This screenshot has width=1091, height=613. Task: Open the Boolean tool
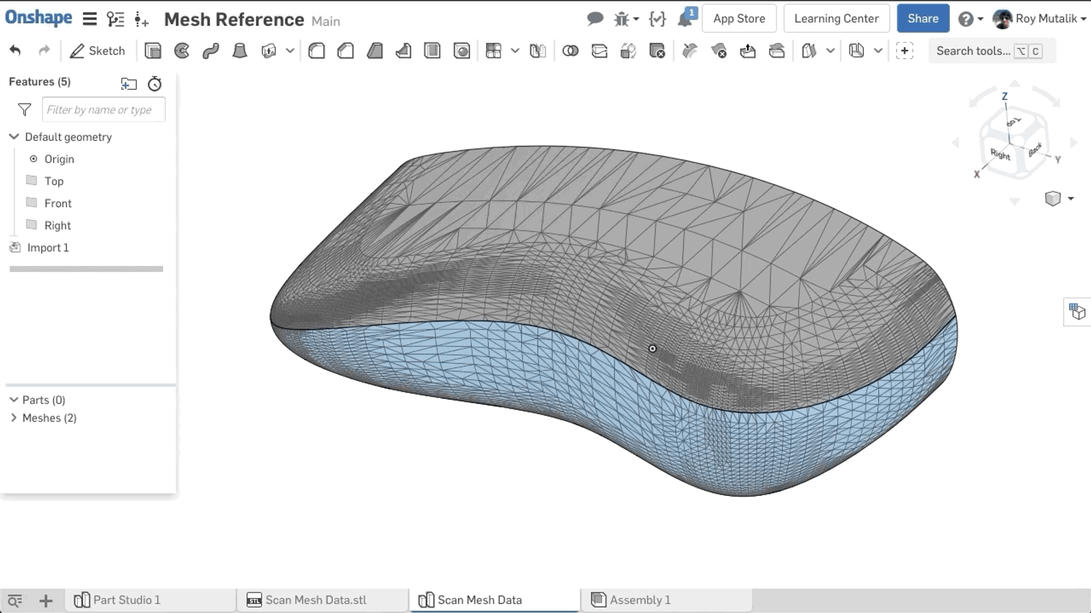coord(571,51)
